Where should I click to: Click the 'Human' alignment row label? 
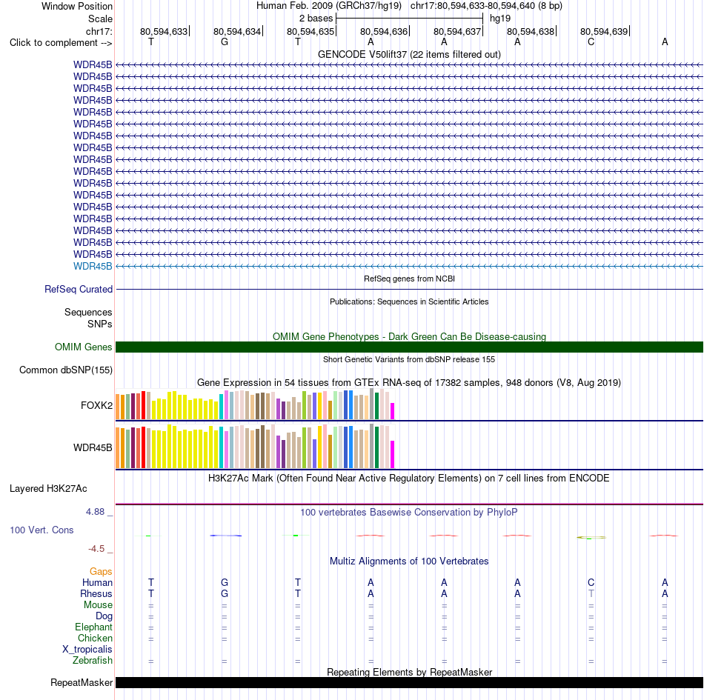(97, 582)
